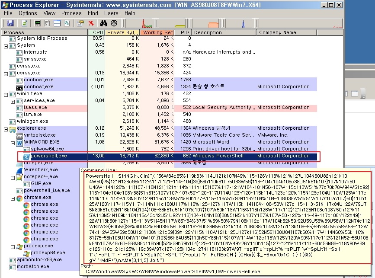Click the red X Kill Process icon
Screen dimensions: 375x278
pyautogui.click(x=91, y=23)
